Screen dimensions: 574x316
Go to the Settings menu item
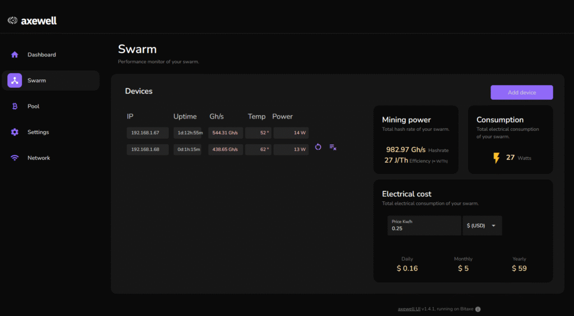[38, 132]
